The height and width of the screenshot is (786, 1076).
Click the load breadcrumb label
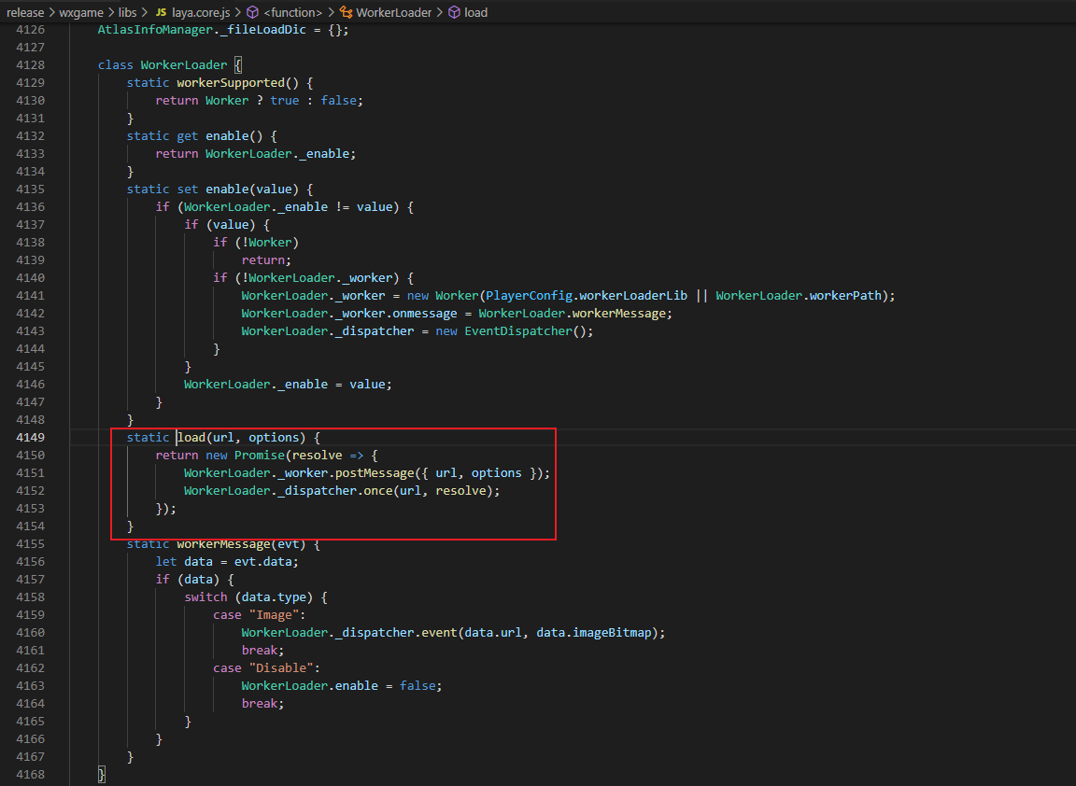coord(475,12)
